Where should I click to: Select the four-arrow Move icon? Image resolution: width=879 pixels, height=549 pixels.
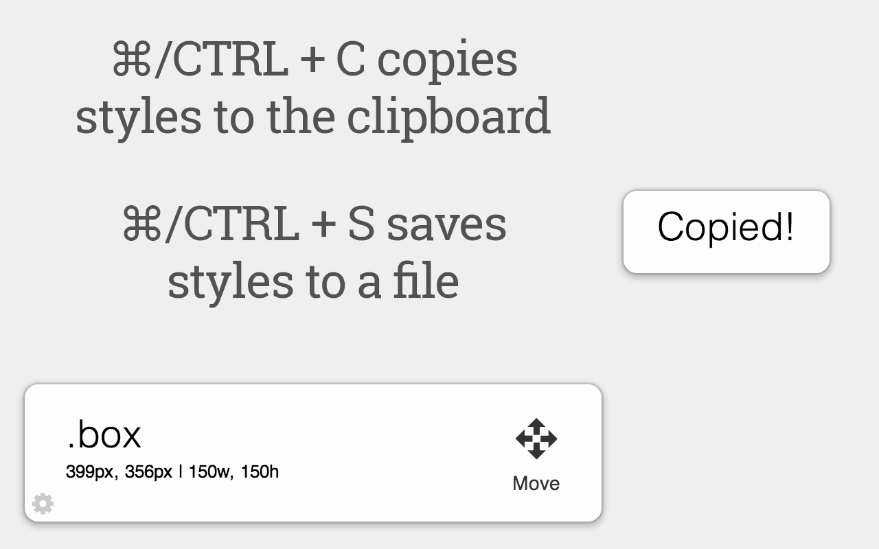point(536,439)
